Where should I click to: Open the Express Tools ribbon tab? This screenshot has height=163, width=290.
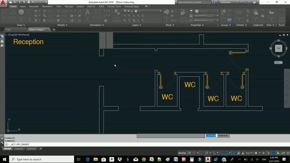click(114, 6)
